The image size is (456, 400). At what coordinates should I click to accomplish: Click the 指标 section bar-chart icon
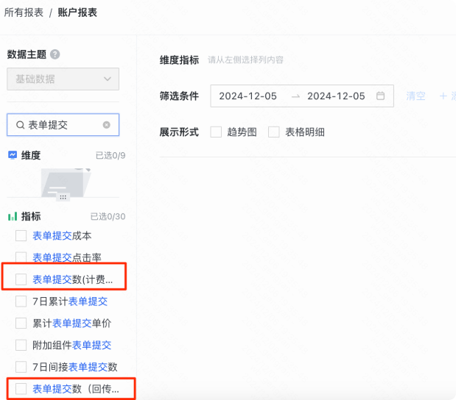pos(13,216)
